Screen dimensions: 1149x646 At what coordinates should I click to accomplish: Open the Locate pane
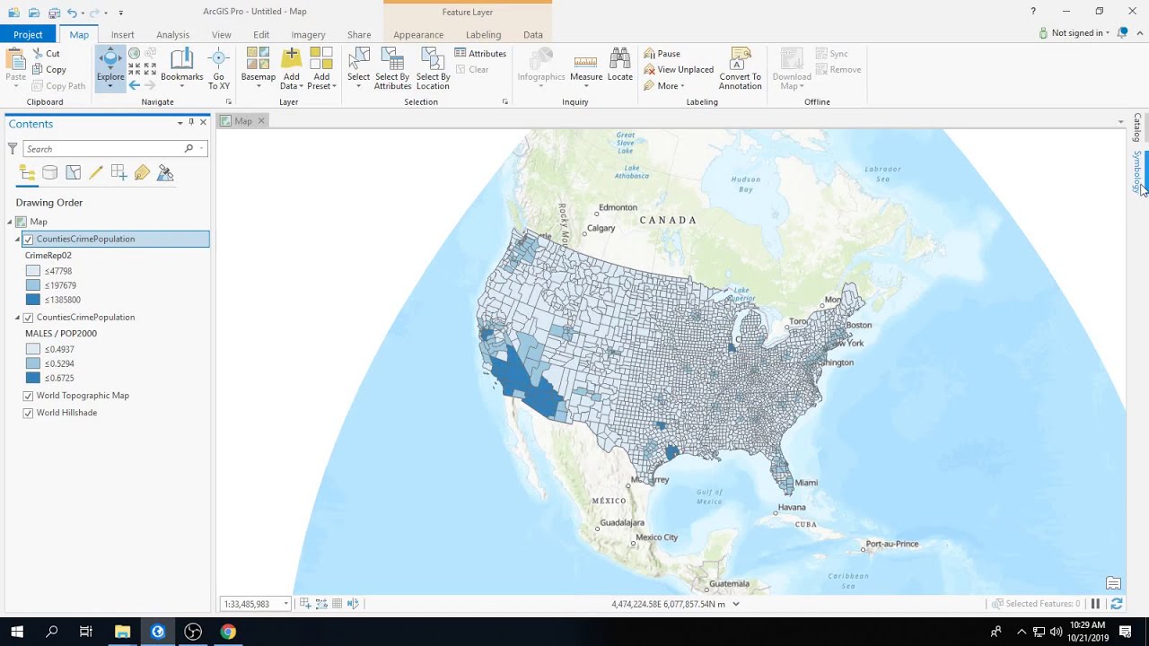point(620,66)
